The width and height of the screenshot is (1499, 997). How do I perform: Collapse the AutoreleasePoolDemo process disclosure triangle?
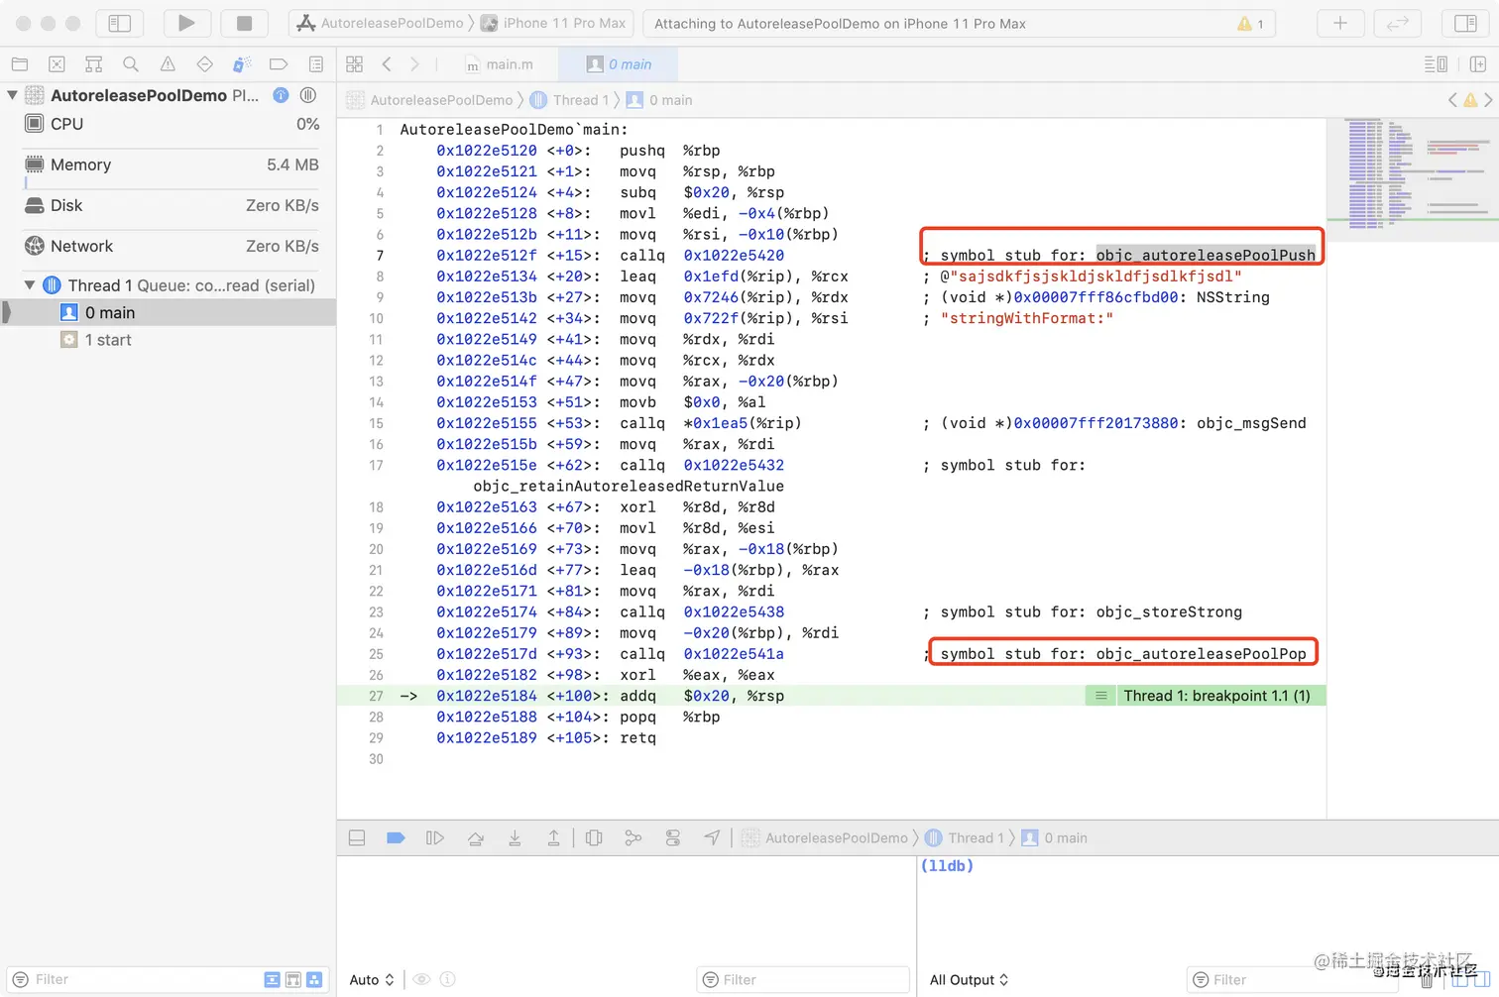[x=13, y=95]
